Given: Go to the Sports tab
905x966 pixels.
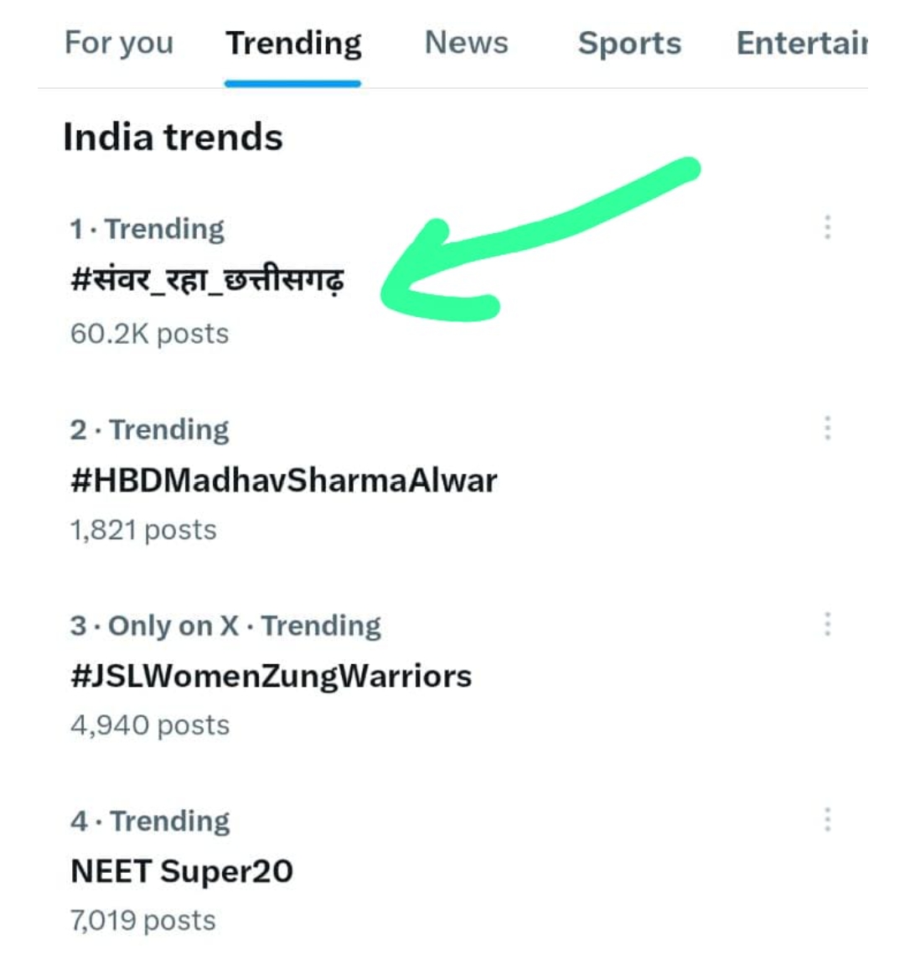Looking at the screenshot, I should 629,43.
